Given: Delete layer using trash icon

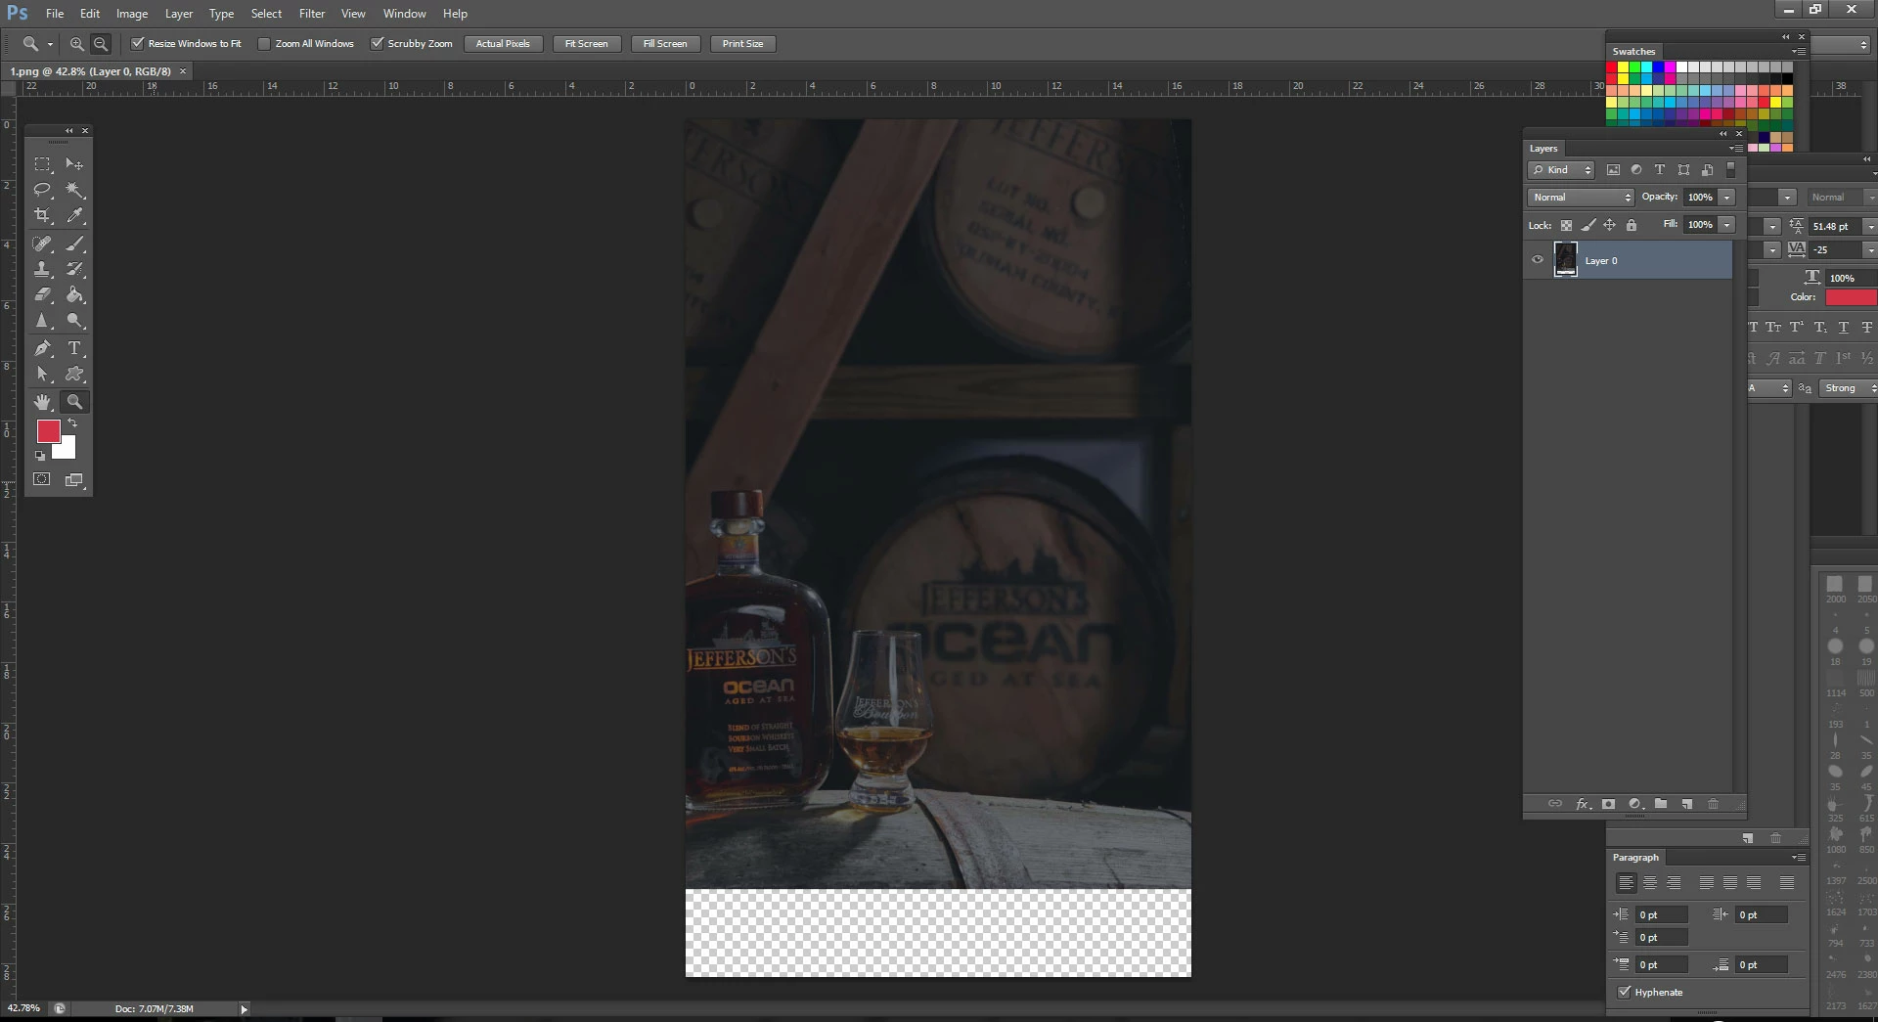Looking at the screenshot, I should pos(1714,804).
